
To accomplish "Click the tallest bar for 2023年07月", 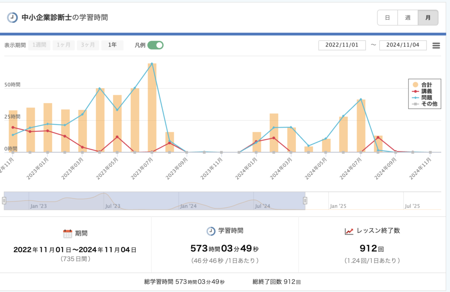I will coord(152,108).
